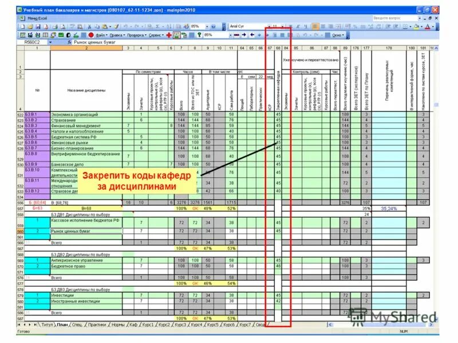The height and width of the screenshot is (343, 458).
Task: Open the Fill Color dropdown arrow
Action: (x=421, y=26)
